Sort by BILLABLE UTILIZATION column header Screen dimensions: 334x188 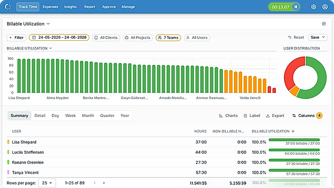click(270, 131)
